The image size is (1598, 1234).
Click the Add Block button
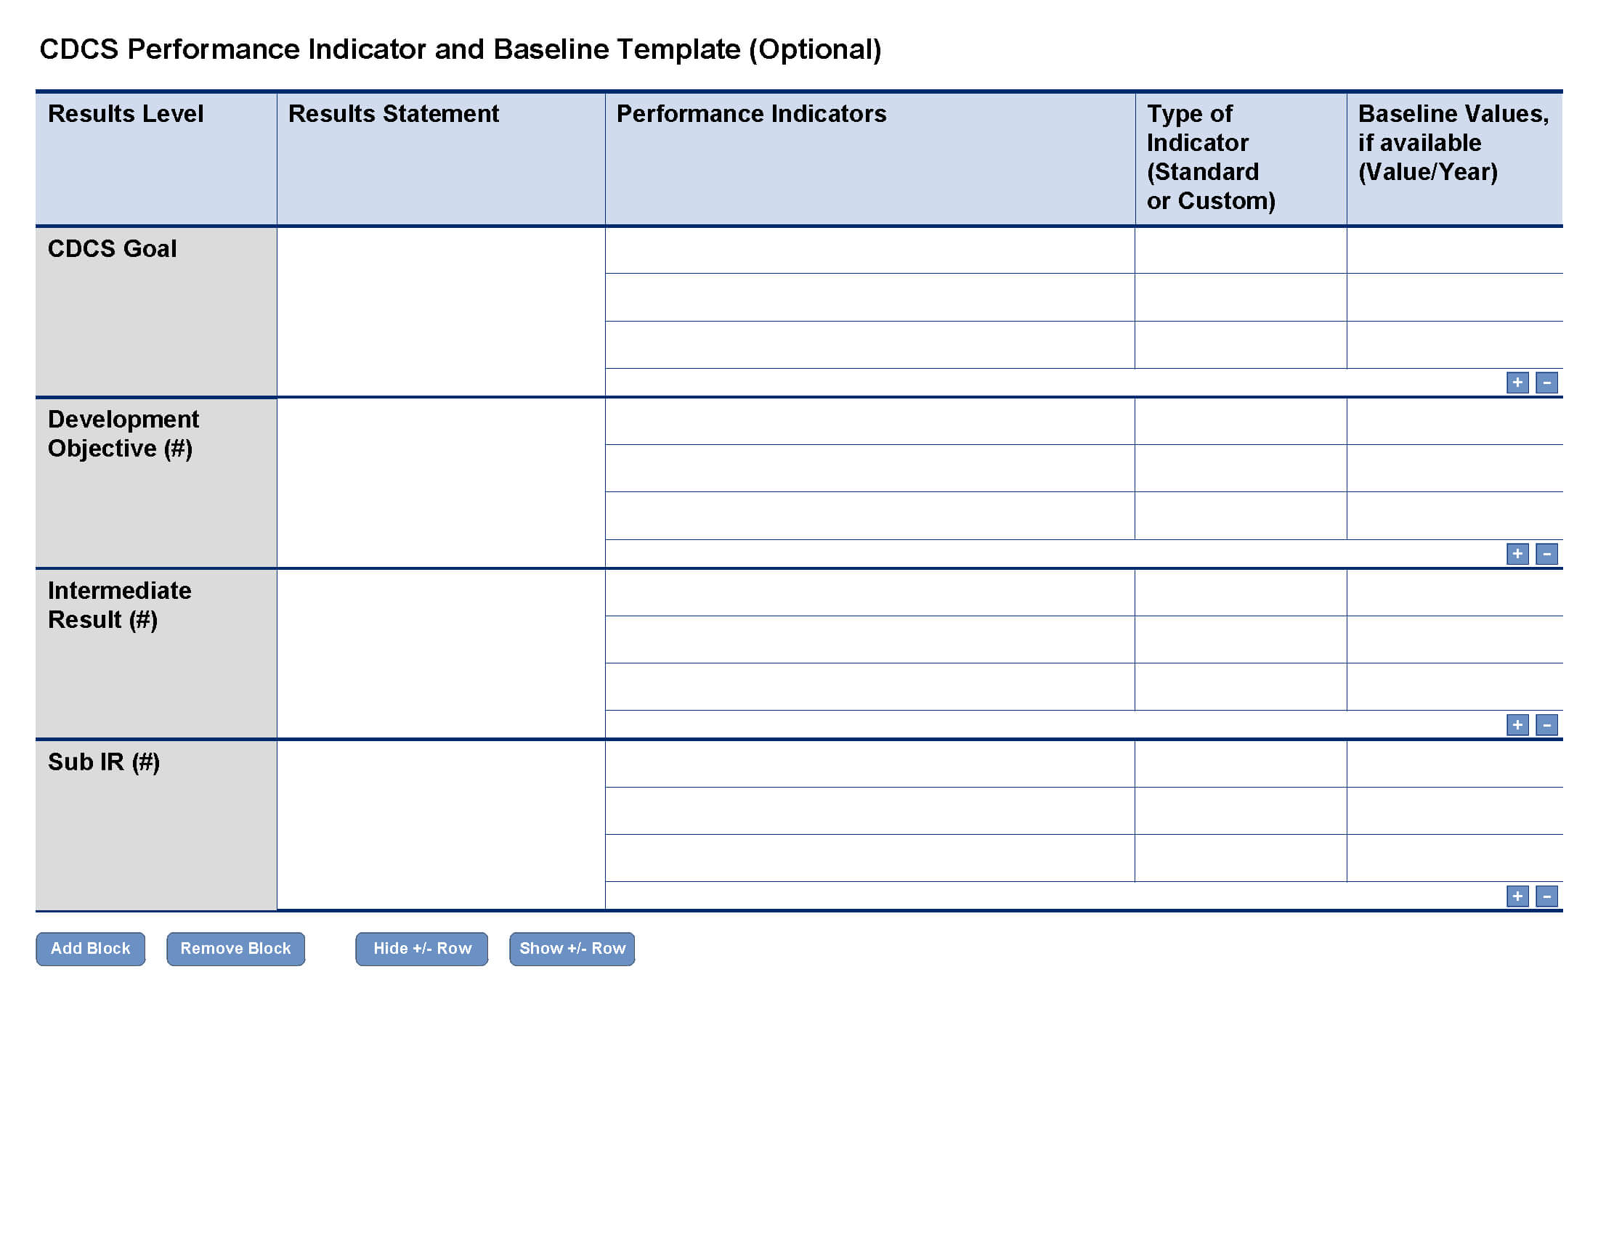[88, 947]
